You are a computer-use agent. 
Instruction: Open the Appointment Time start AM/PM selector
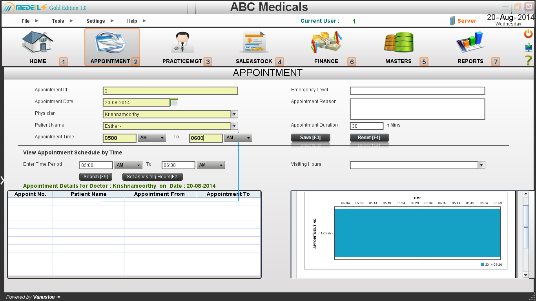(x=152, y=138)
